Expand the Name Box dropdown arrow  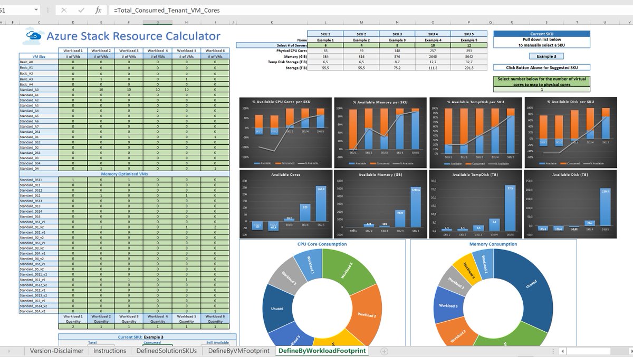(x=36, y=10)
